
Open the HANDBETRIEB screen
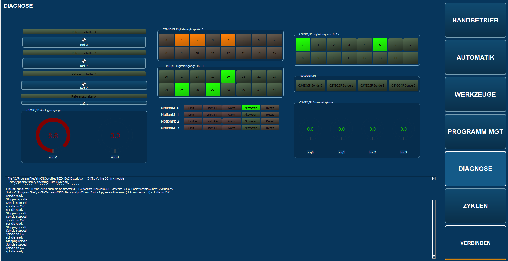point(475,20)
